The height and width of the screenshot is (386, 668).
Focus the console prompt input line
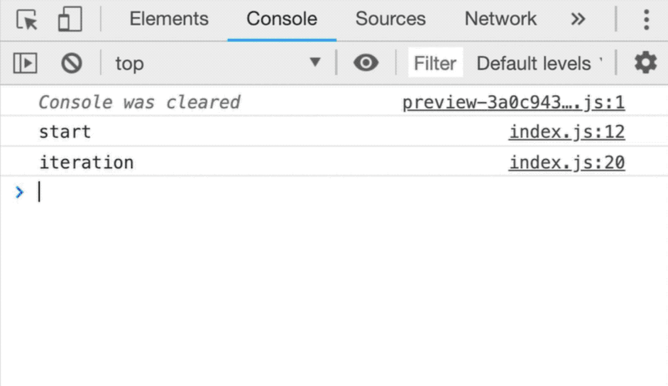click(x=284, y=192)
